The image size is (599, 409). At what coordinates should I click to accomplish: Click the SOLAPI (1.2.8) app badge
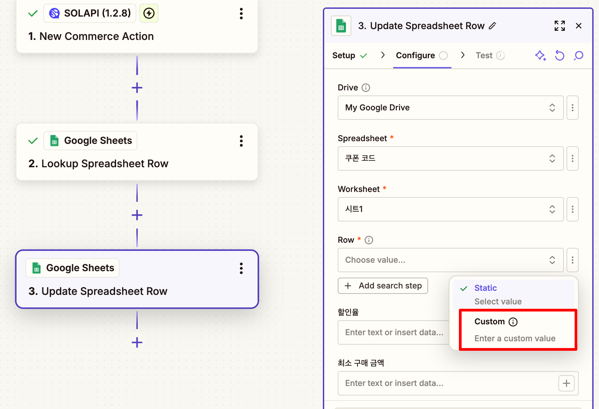90,13
